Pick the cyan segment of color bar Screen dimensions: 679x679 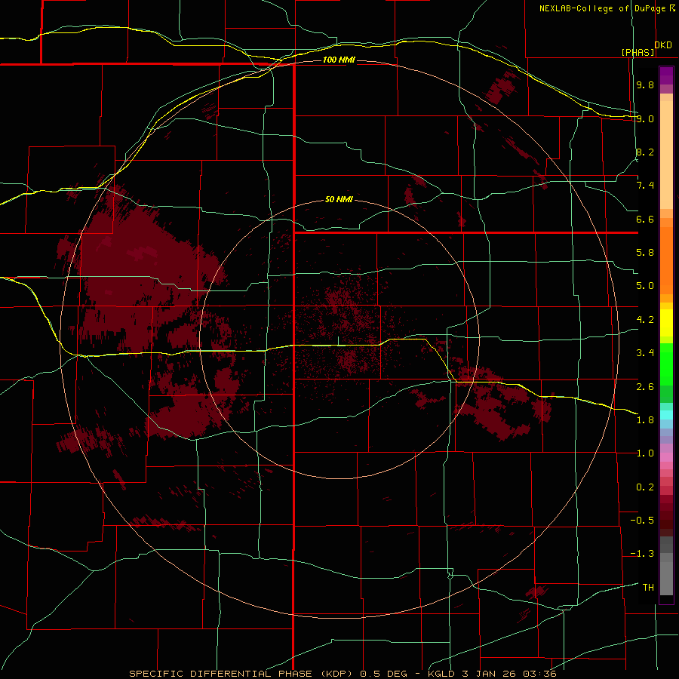[x=666, y=414]
